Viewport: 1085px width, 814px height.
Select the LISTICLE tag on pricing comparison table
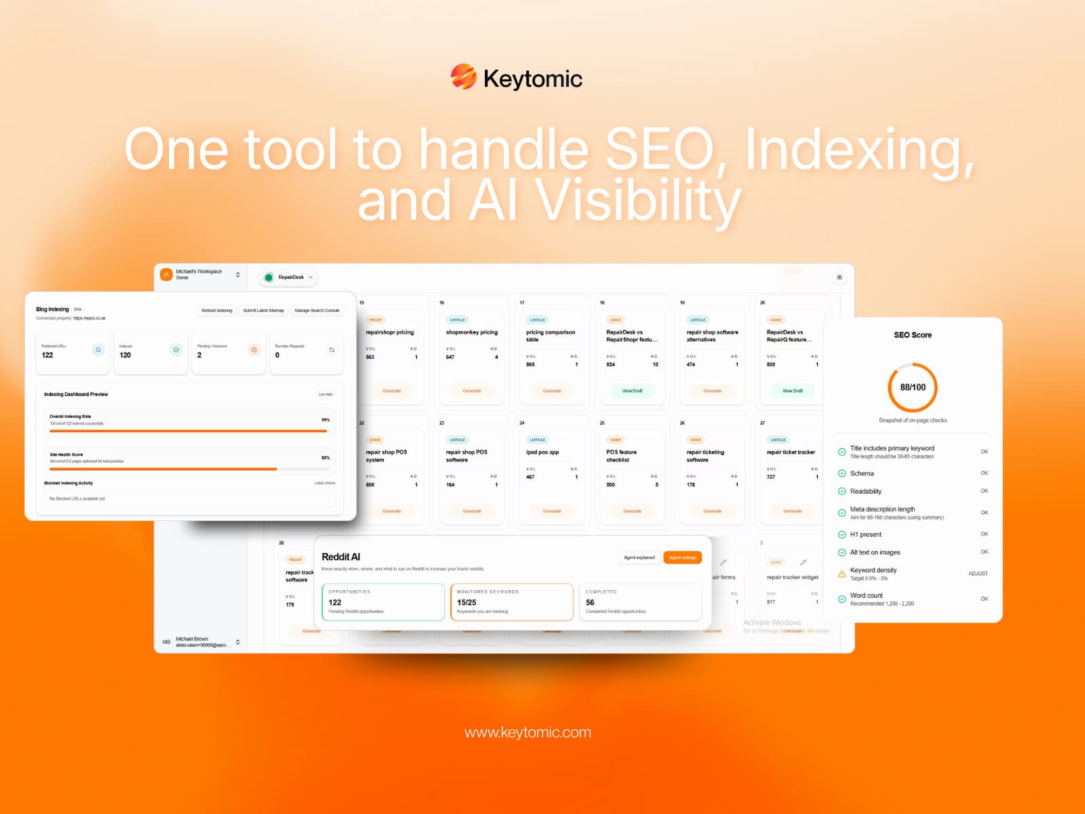coord(536,319)
